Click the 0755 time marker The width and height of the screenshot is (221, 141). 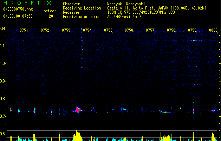pyautogui.click(x=108, y=30)
